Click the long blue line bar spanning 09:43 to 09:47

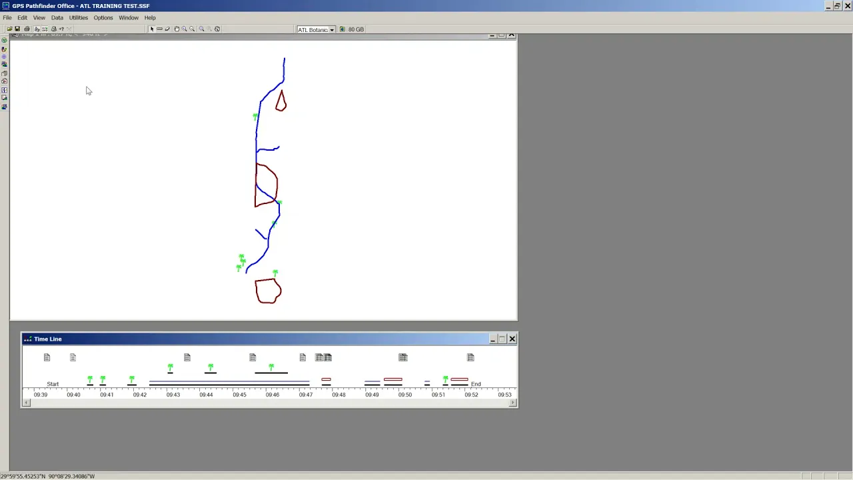[229, 382]
